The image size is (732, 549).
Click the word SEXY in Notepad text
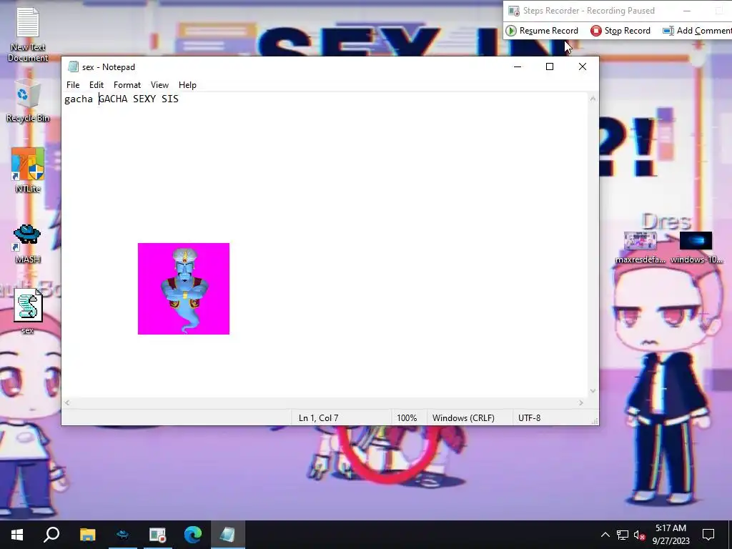[144, 99]
